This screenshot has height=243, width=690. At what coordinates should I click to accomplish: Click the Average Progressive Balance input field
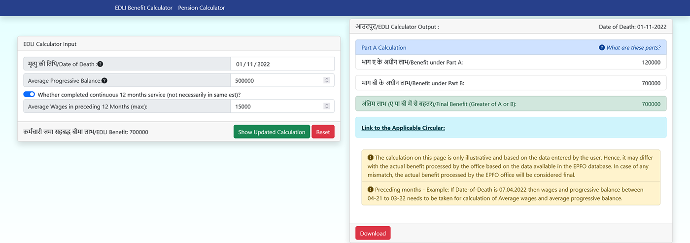click(x=282, y=80)
